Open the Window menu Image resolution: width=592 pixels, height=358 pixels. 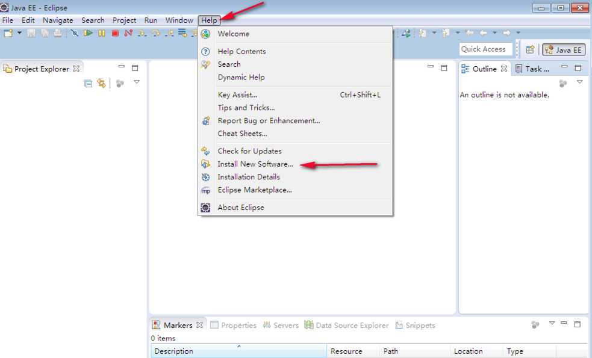click(179, 20)
